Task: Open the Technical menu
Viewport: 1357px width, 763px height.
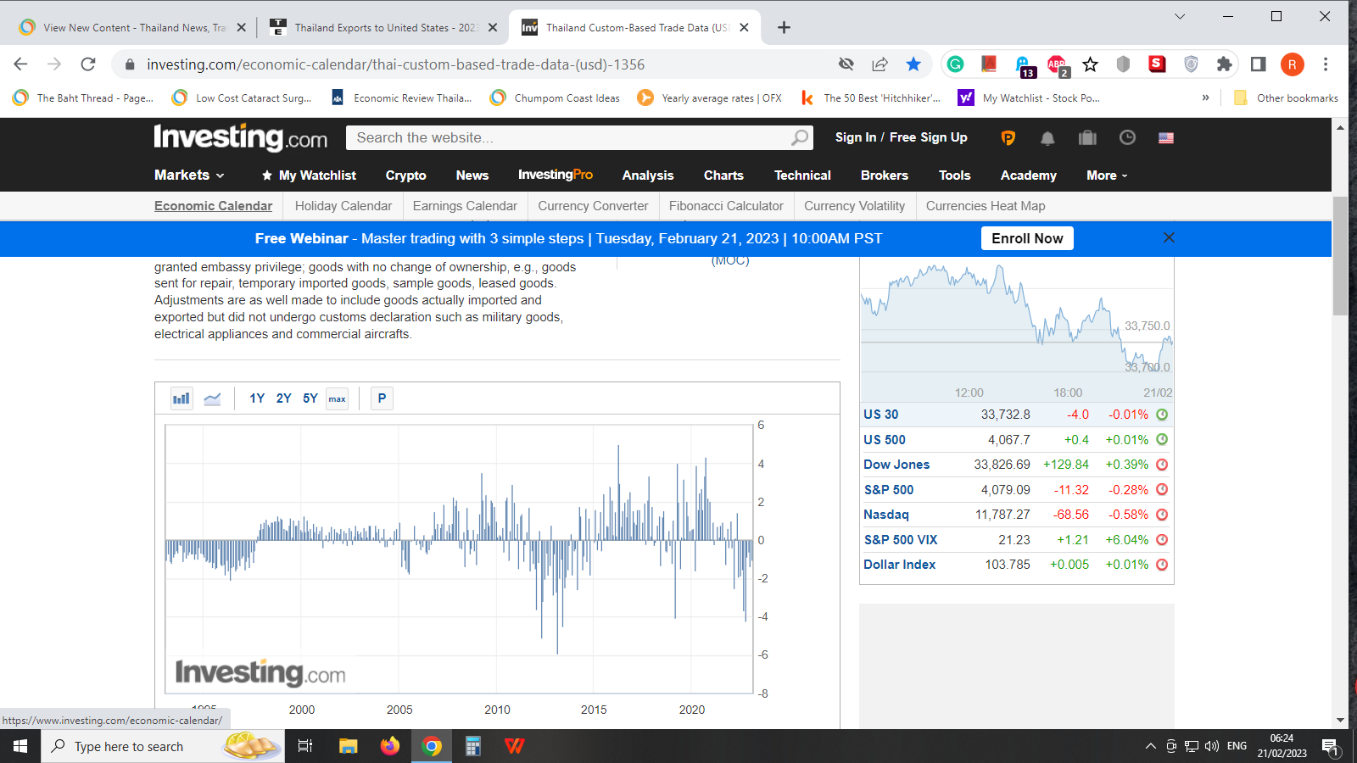Action: pos(802,175)
